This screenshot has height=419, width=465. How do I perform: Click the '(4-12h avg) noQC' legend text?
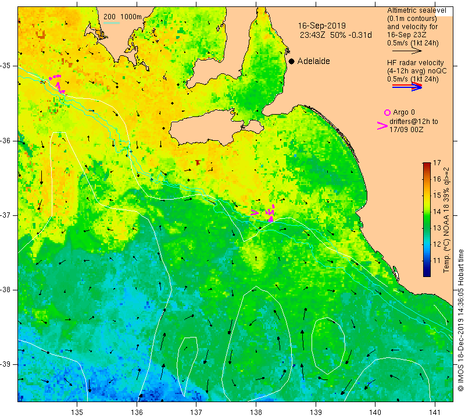tap(417, 71)
